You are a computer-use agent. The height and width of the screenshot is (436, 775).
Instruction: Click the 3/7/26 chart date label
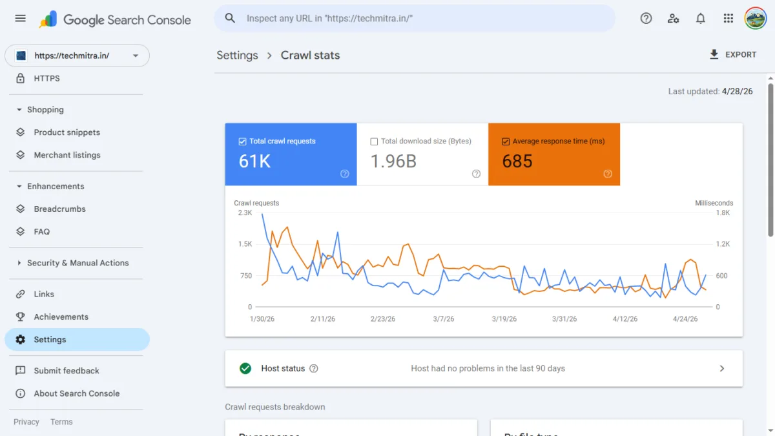click(444, 319)
